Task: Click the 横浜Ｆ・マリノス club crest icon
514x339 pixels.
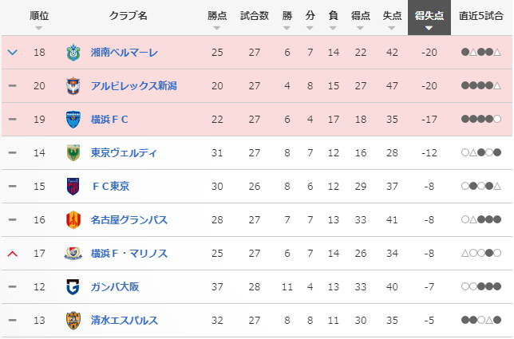Action: (x=73, y=254)
